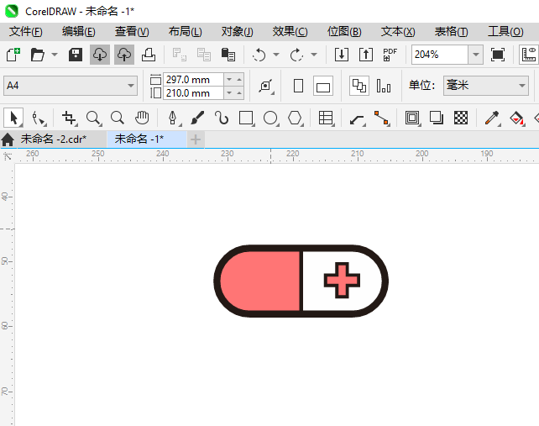
Task: Click the Copy icon in toolbar
Action: (204, 55)
